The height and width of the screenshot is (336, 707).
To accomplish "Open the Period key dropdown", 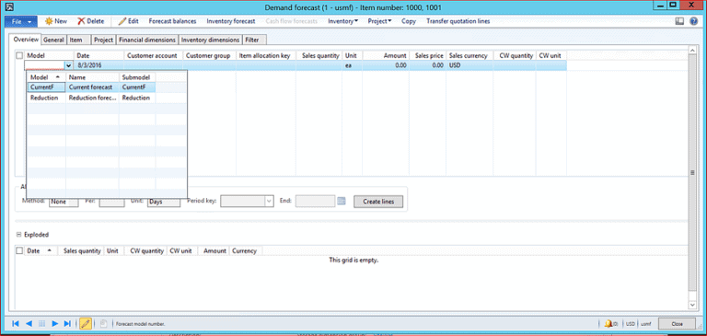I will 269,202.
